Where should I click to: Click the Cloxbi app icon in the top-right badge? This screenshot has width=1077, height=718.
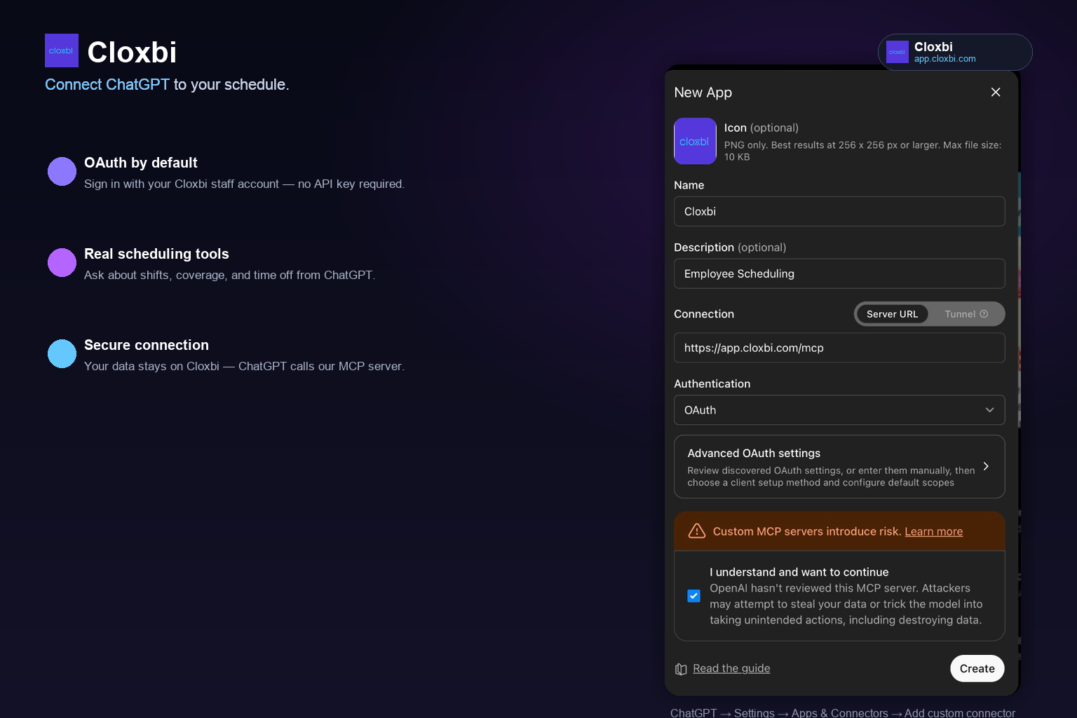point(897,52)
